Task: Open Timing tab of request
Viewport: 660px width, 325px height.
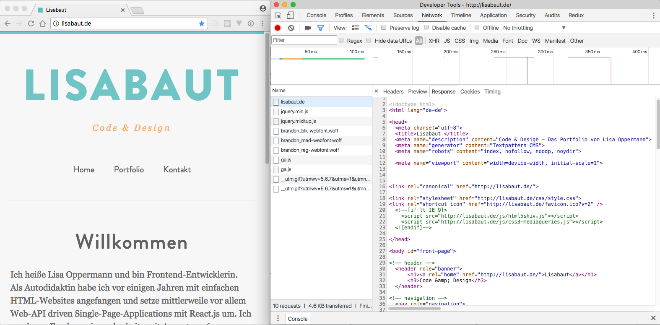Action: pos(492,91)
